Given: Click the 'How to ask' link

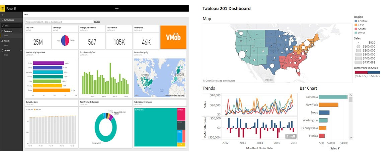Looking at the screenshot, I should (97, 22).
